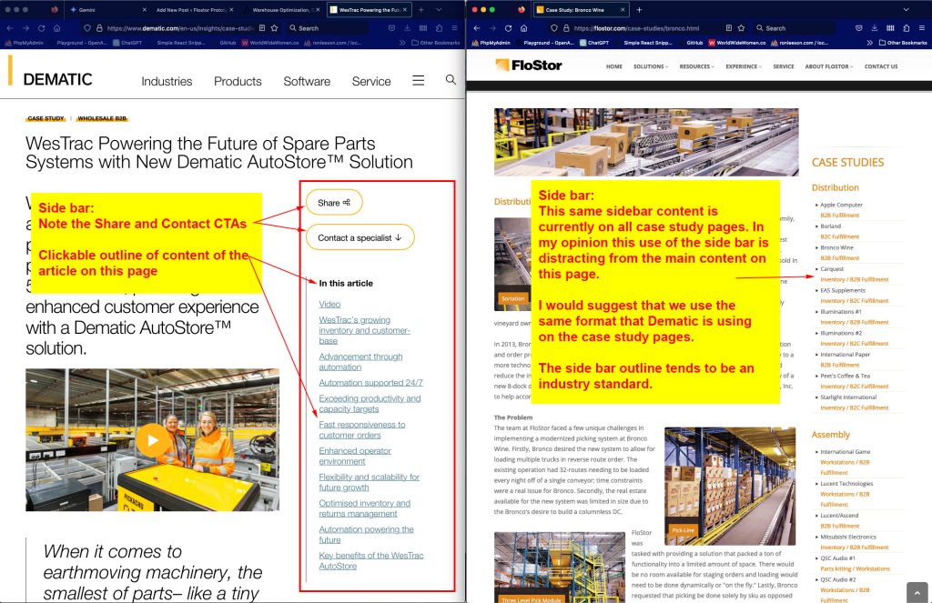Reload the FloStor Bronco Wine page
Viewport: 932px width, 603px height.
508,28
